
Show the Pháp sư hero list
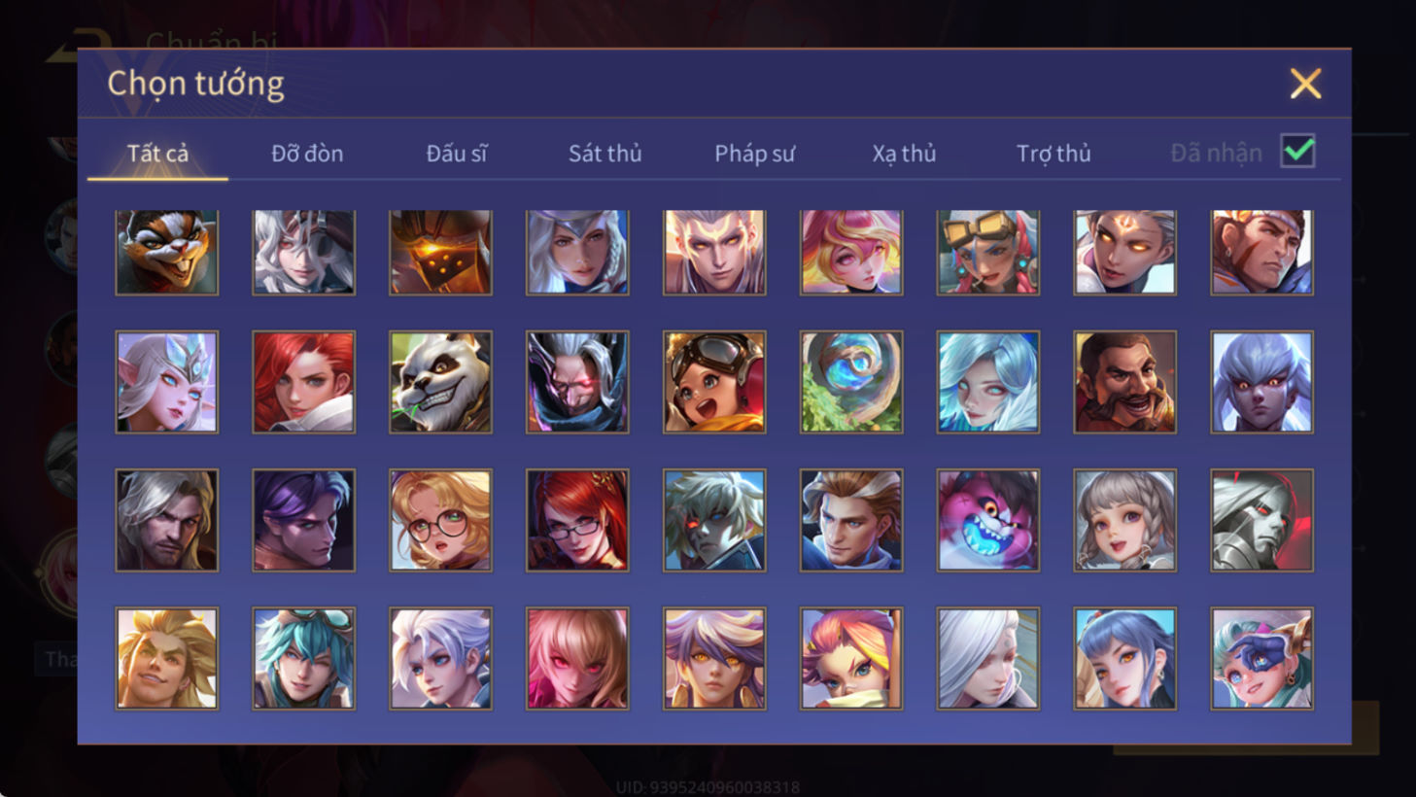click(754, 154)
